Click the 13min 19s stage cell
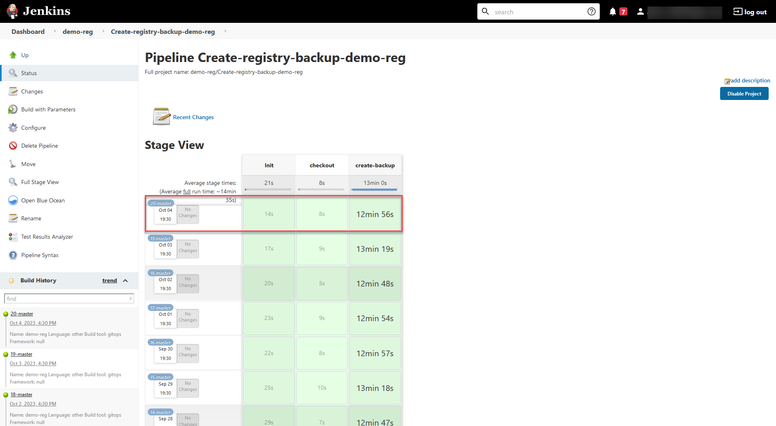Screen dimensions: 776x426 pyautogui.click(x=375, y=249)
